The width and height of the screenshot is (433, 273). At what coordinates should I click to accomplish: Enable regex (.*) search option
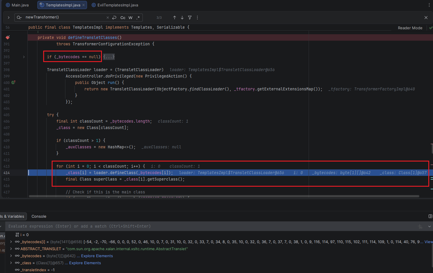[138, 18]
